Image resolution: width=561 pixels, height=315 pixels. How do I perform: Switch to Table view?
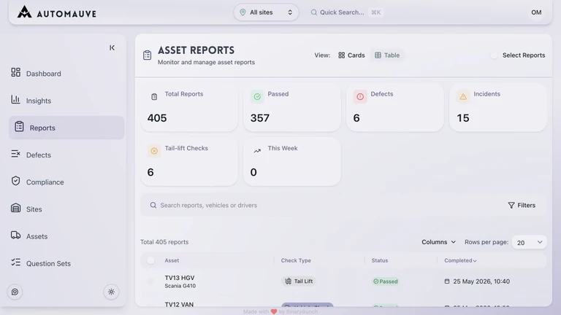386,55
